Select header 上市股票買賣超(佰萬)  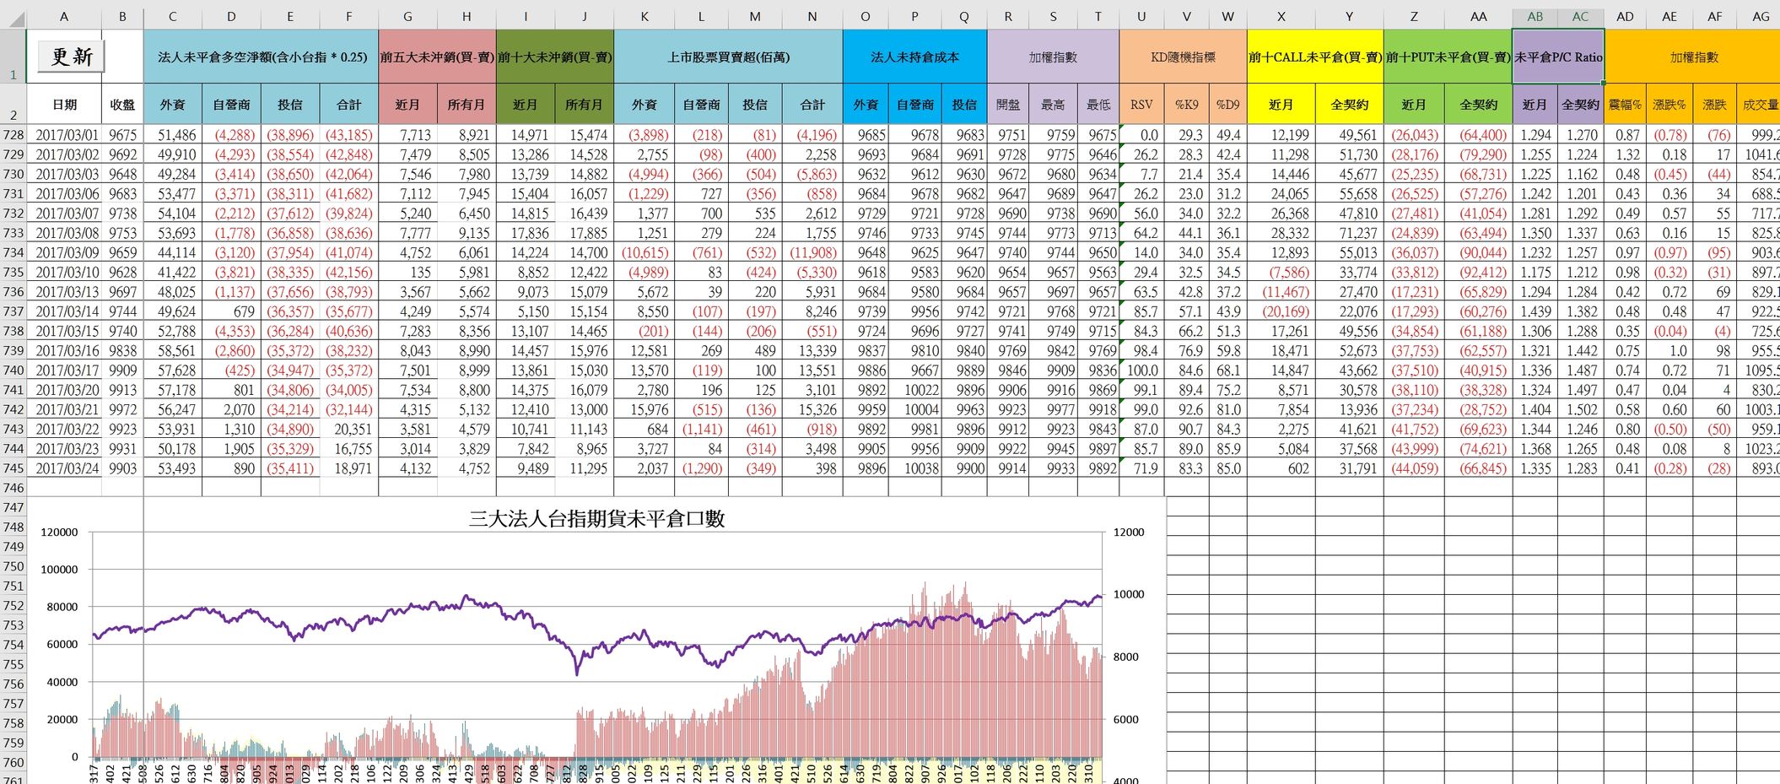click(x=728, y=57)
